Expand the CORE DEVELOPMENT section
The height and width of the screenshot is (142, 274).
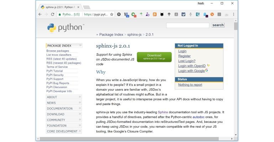click(64, 131)
